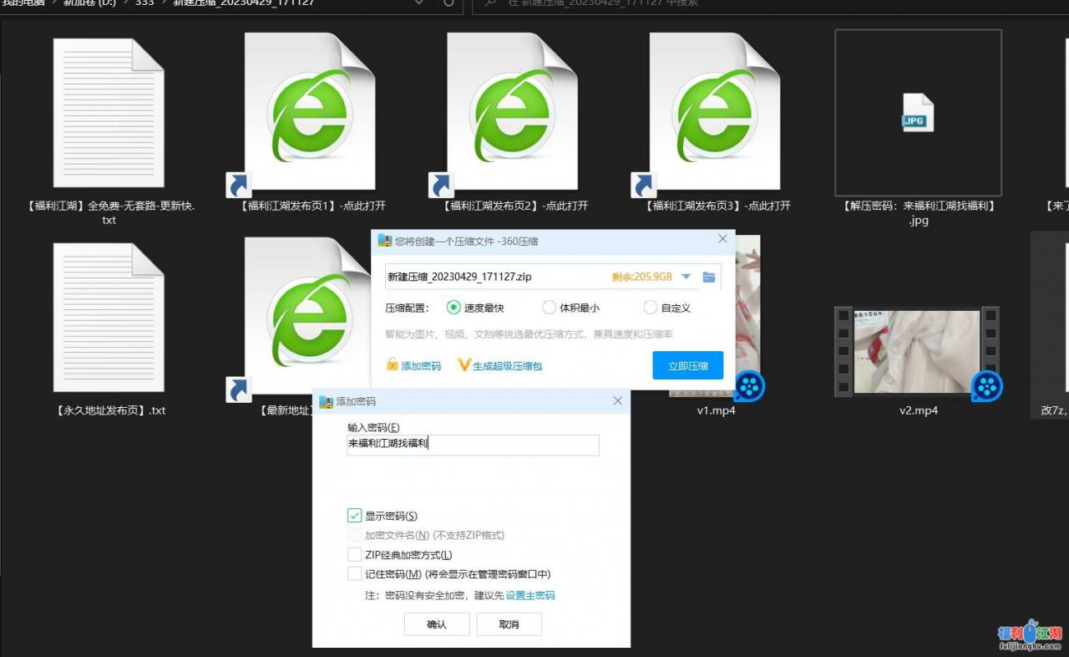
Task: Select the 福利江湖发布页2 shortcut icon
Action: click(x=513, y=113)
